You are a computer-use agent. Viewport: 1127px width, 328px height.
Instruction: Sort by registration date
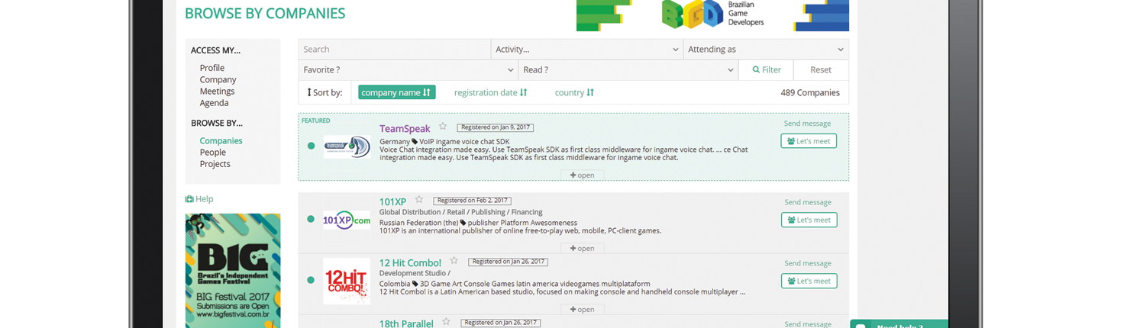490,92
